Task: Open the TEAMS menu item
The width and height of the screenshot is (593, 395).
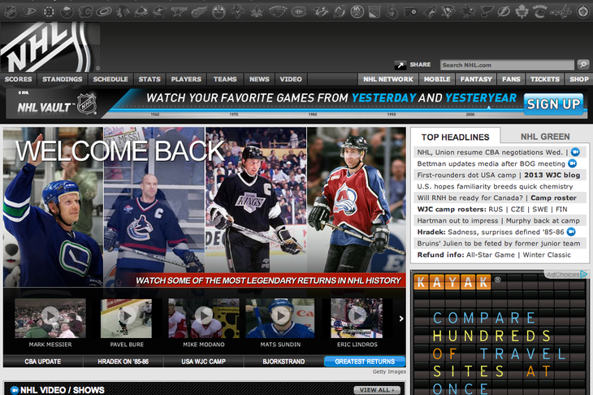Action: tap(225, 80)
